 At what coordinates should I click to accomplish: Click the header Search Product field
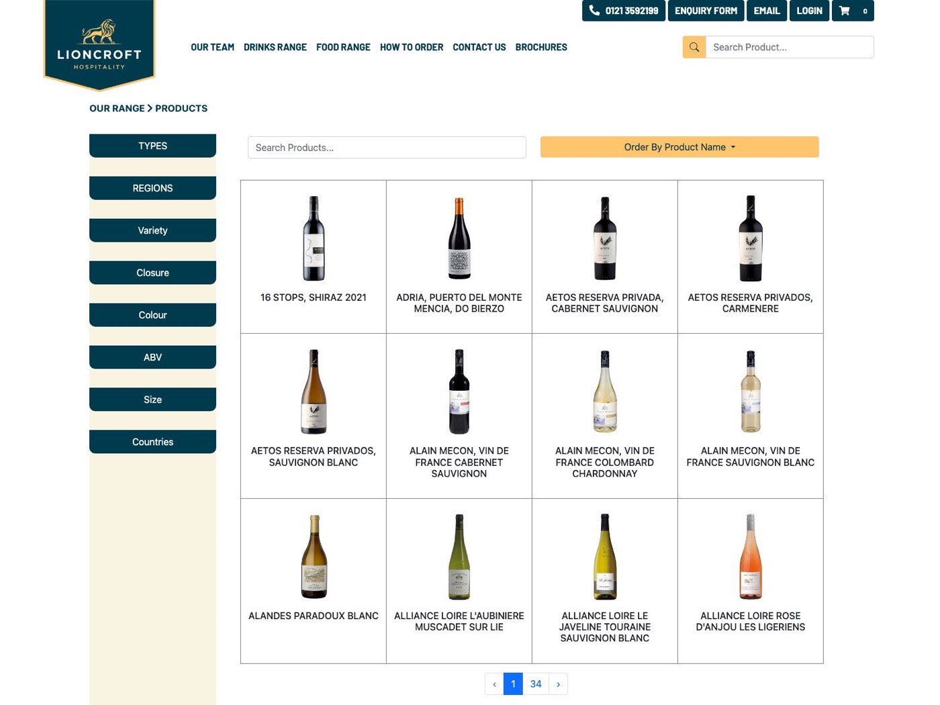(790, 47)
